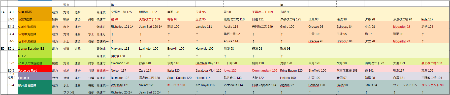The height and width of the screenshot is (95, 450).
Task: Click the red Force de Raid cell
Action: [35, 71]
